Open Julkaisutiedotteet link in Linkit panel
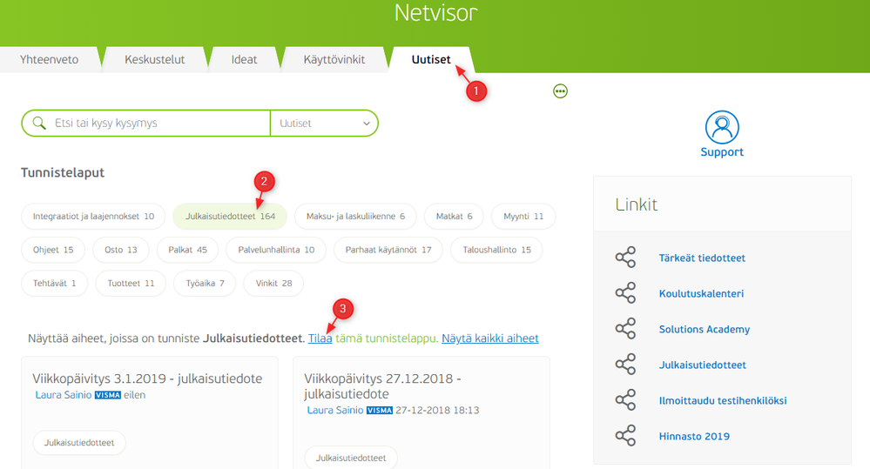 (x=703, y=365)
